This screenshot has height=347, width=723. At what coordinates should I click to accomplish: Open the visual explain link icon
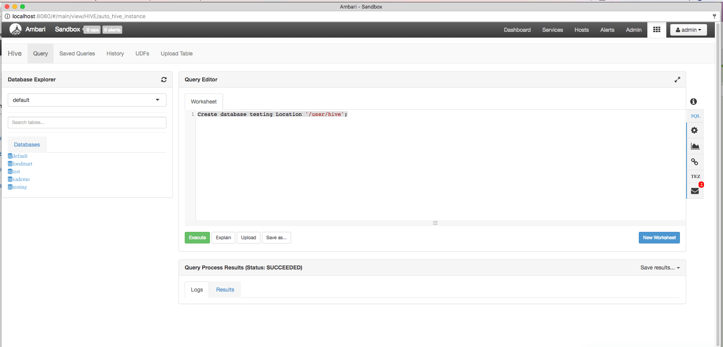click(695, 162)
